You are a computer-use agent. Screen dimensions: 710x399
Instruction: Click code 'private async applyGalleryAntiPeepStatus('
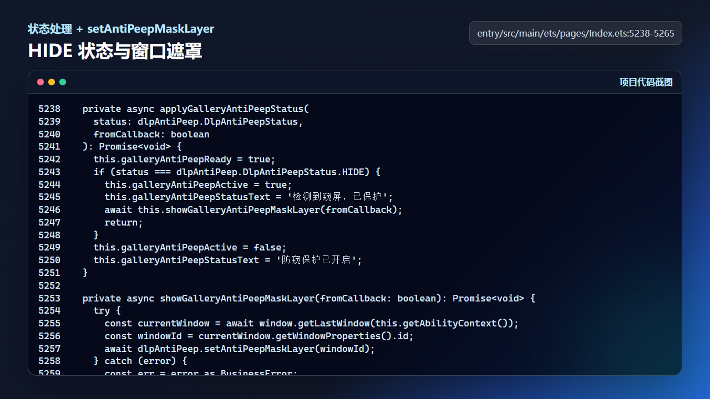pos(196,109)
